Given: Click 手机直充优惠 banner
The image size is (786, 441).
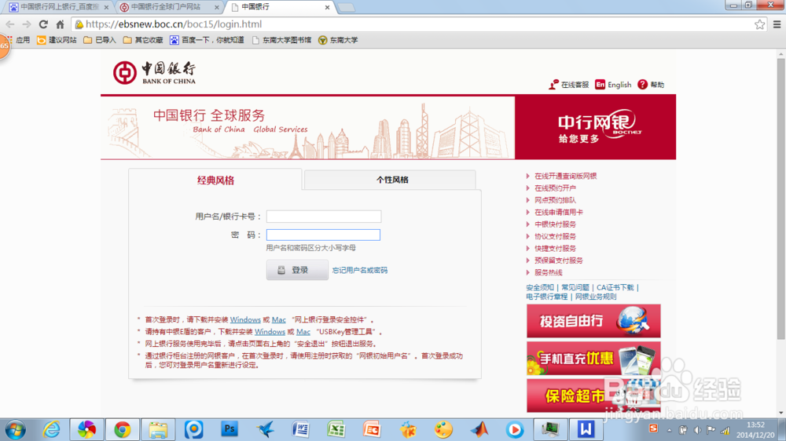Looking at the screenshot, I should 593,359.
